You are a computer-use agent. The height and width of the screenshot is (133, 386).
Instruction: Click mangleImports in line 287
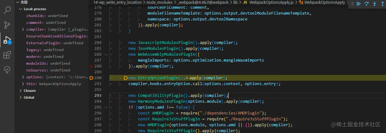(153, 60)
